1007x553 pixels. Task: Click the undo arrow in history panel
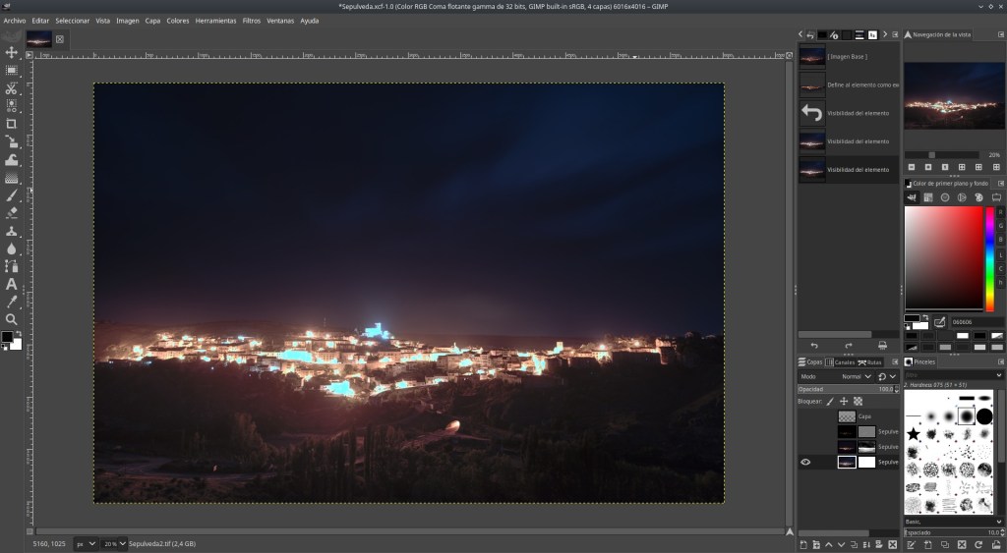[x=813, y=346]
